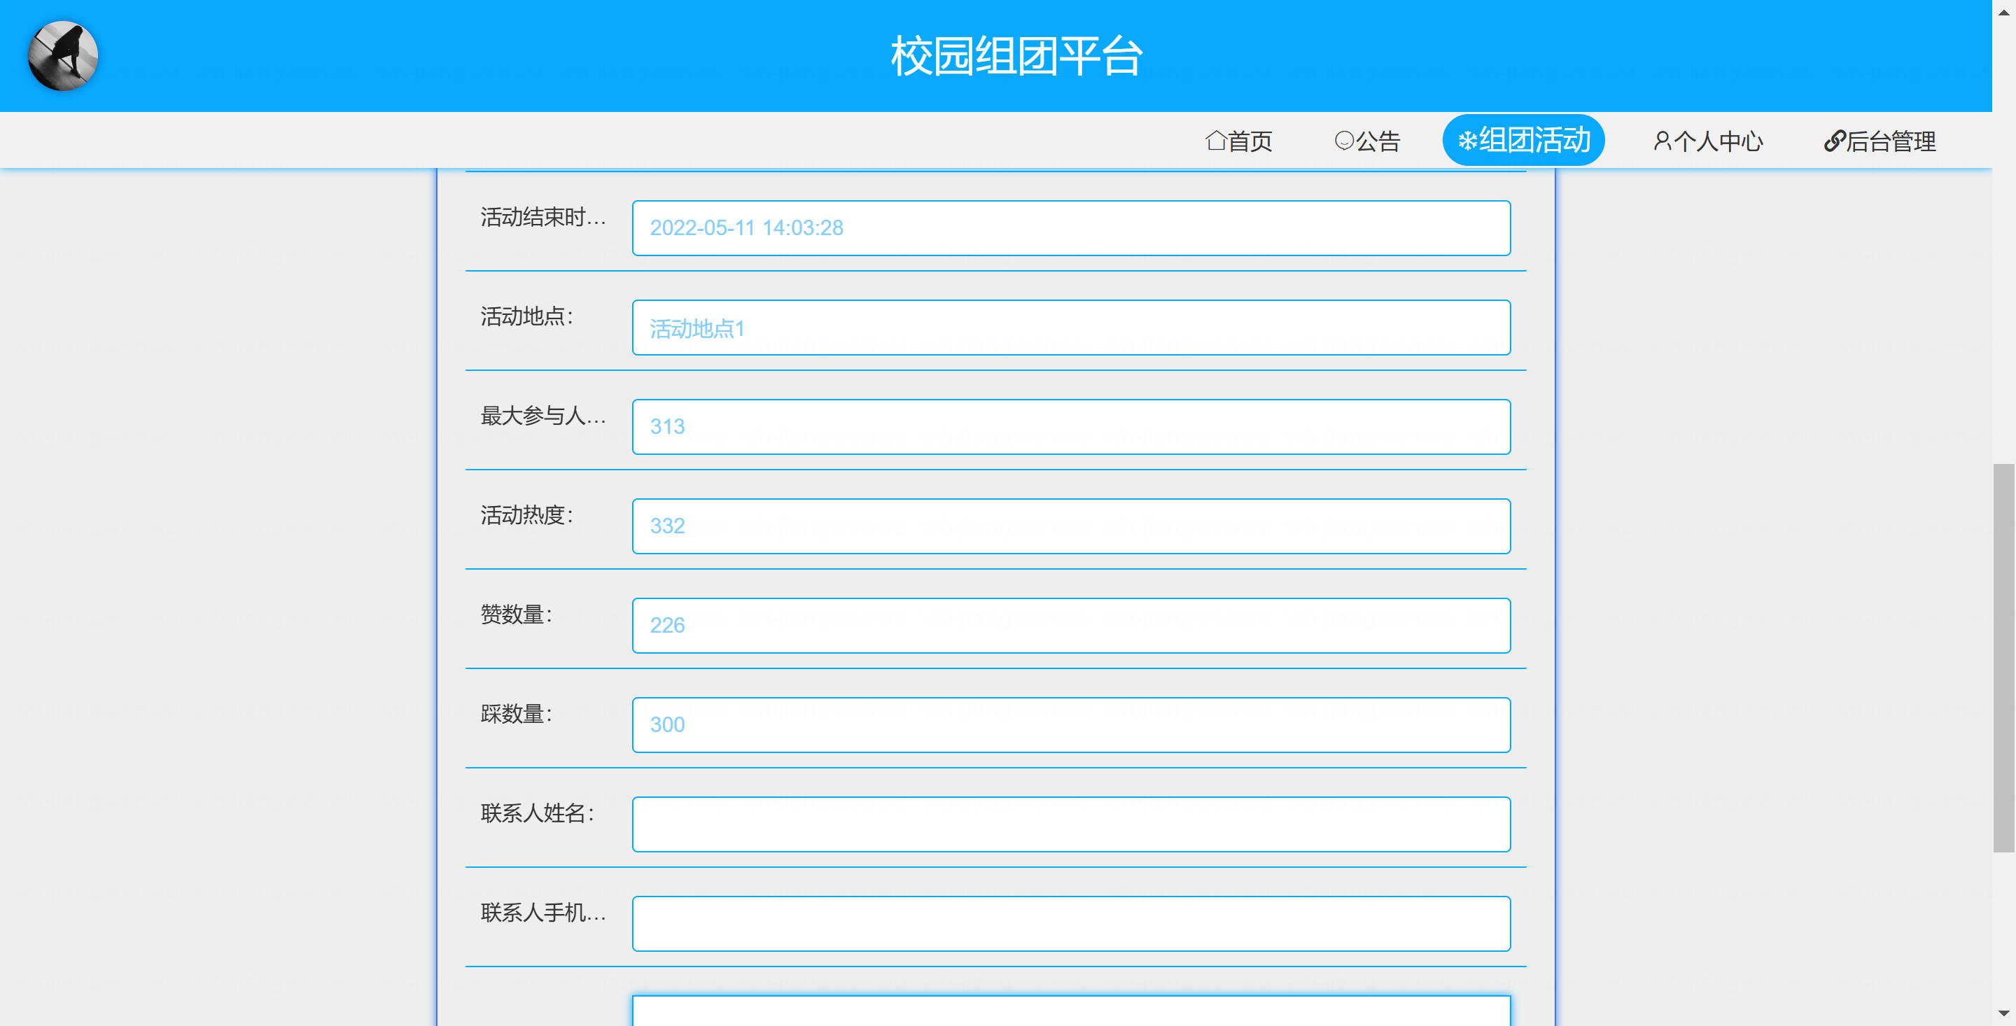Click the 活动热度: label

tap(528, 515)
